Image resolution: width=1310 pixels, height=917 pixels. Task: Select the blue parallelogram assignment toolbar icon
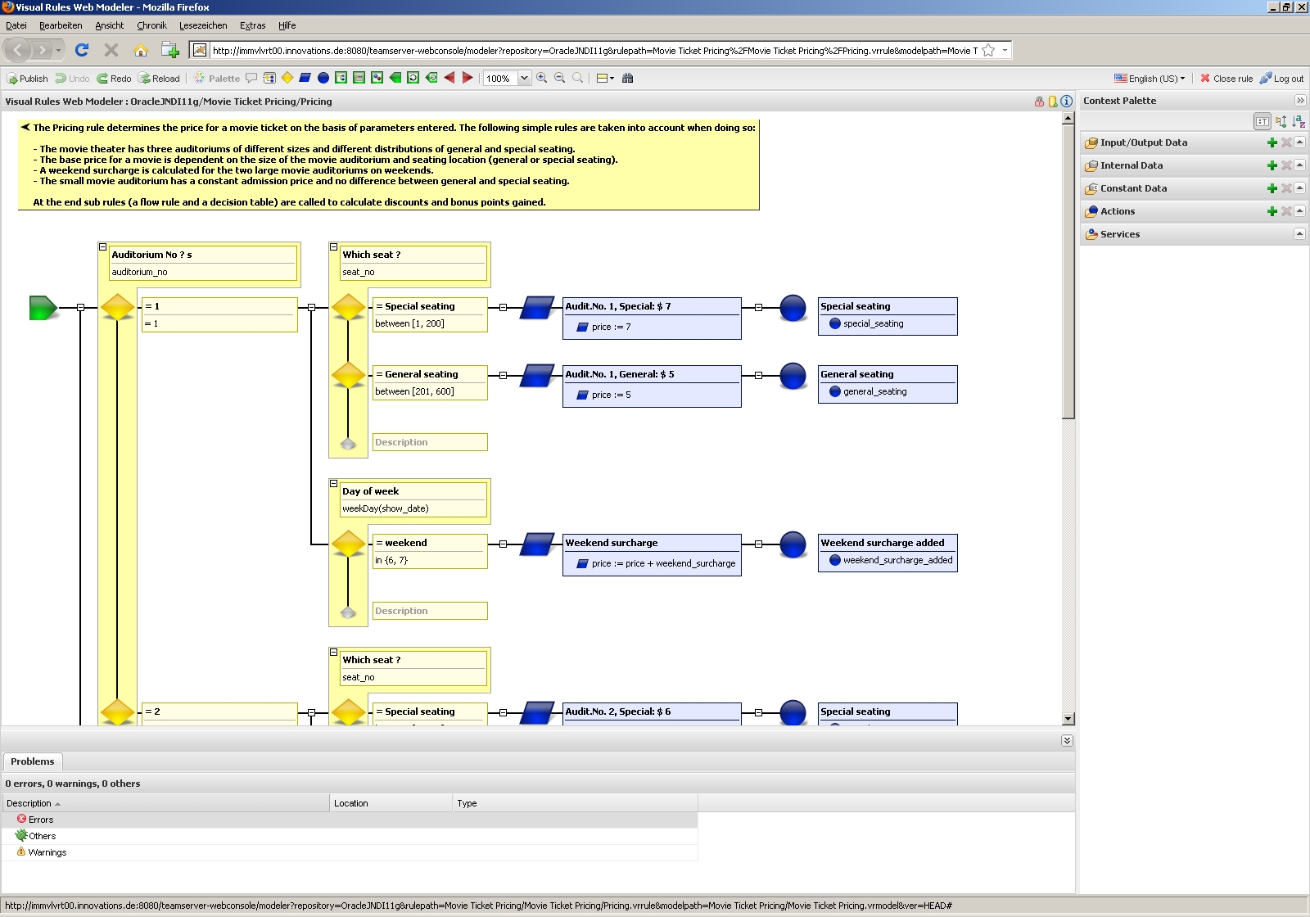(x=305, y=78)
